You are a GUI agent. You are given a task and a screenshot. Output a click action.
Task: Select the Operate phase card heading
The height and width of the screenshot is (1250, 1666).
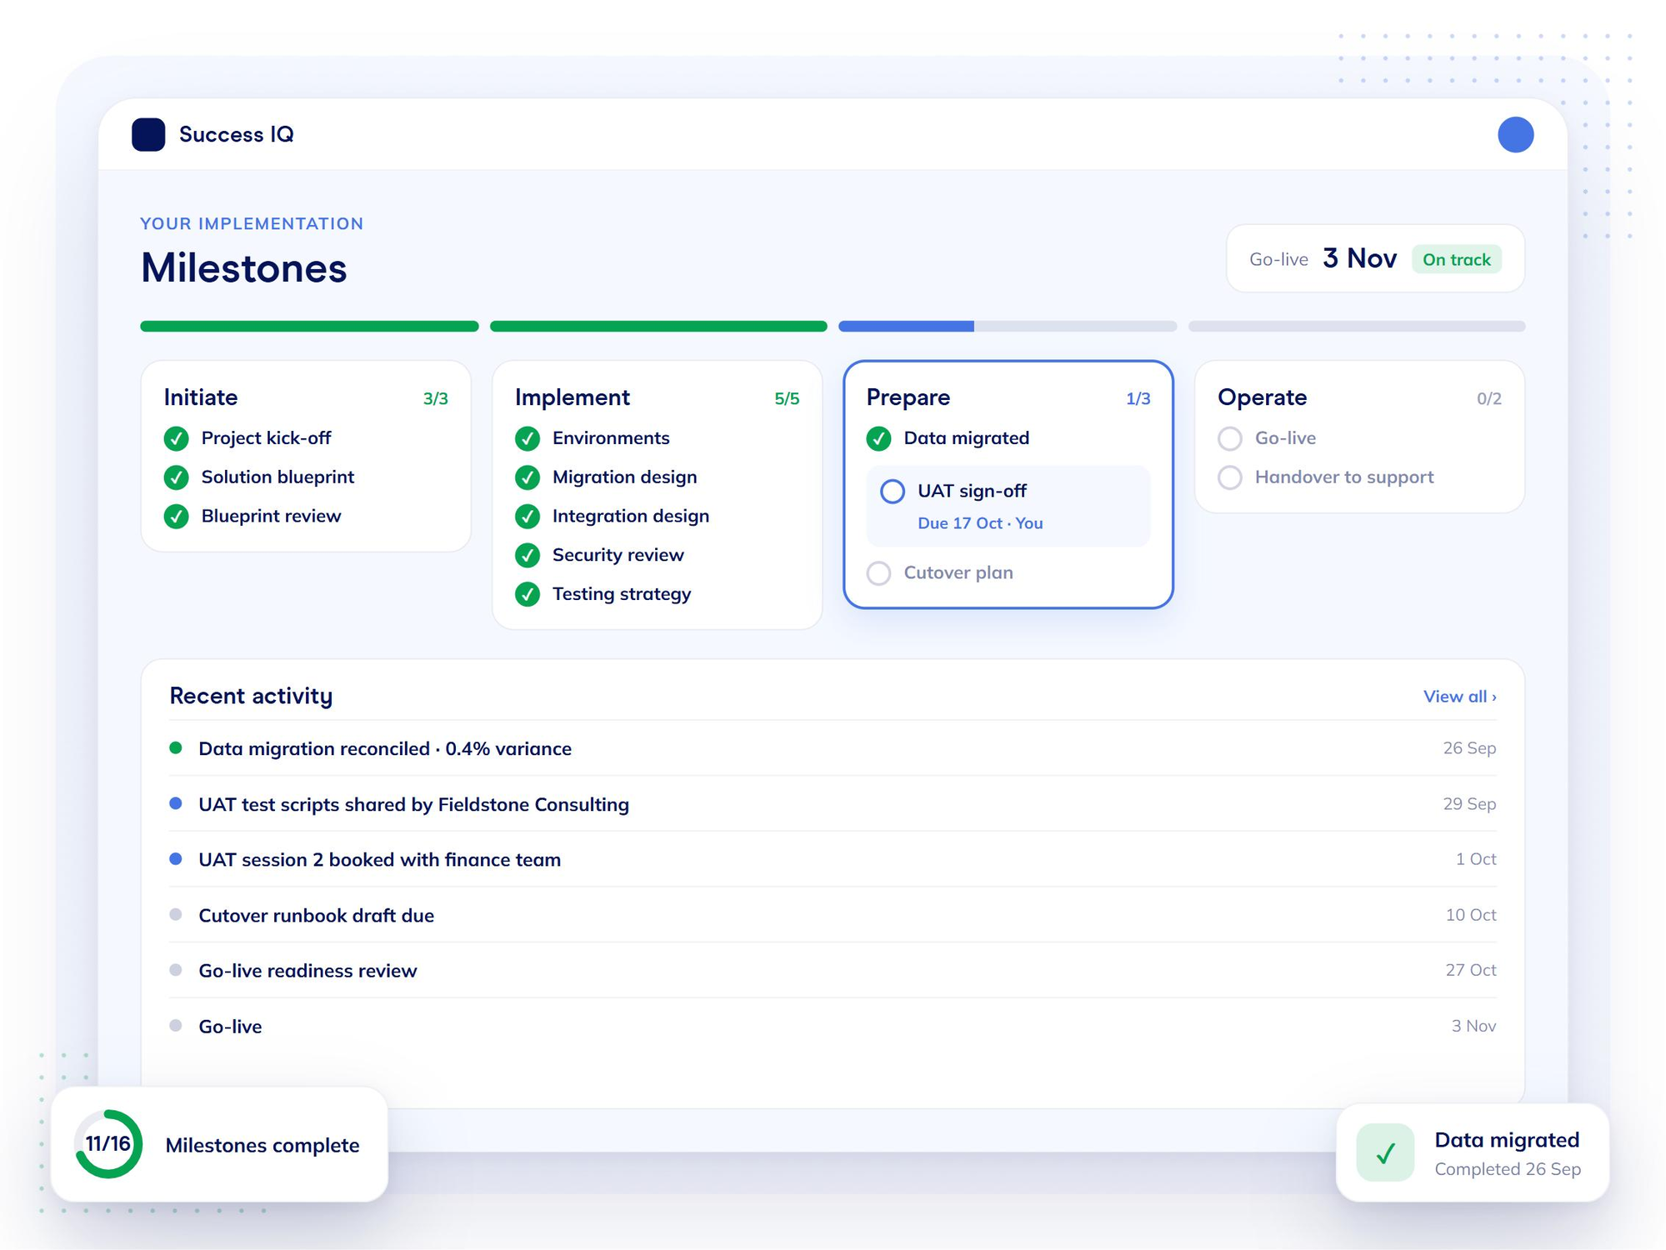[1262, 397]
